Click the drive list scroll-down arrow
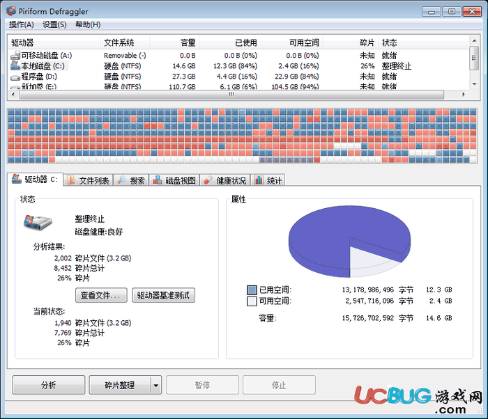488x419 pixels. pos(474,84)
